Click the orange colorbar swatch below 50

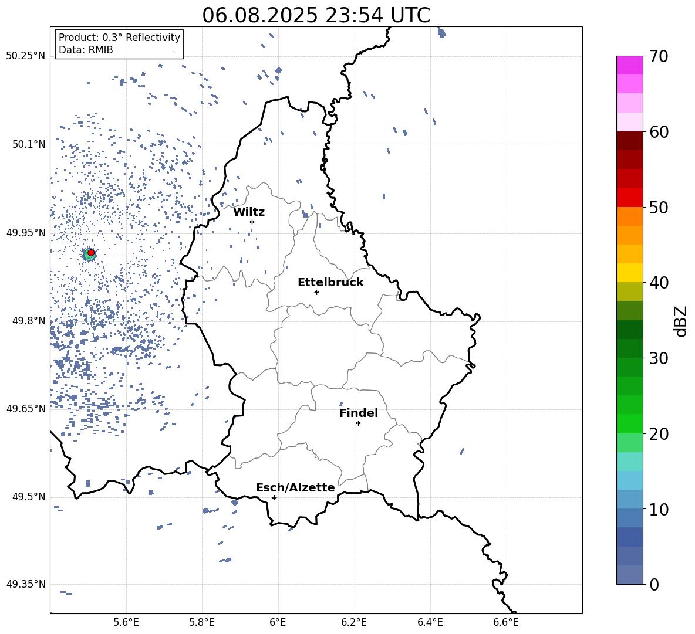pos(629,216)
